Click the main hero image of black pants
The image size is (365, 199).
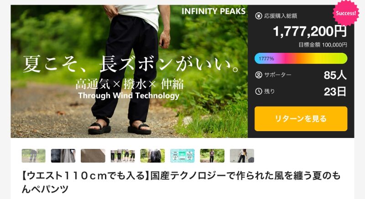pyautogui.click(x=129, y=71)
